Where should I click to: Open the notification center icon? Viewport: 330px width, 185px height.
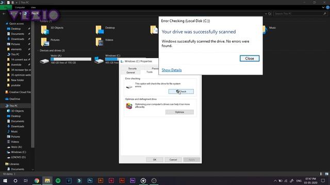323,180
